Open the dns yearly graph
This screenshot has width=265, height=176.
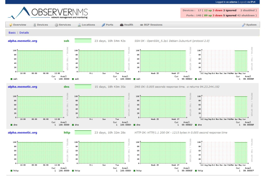[224, 110]
